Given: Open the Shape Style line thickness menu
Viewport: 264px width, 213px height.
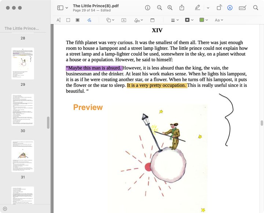Looking at the screenshot, I should (175, 20).
